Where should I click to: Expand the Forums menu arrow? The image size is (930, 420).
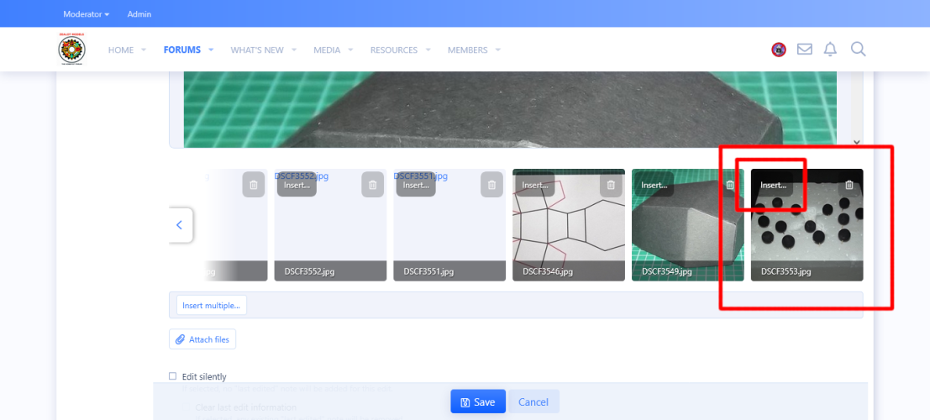click(211, 50)
